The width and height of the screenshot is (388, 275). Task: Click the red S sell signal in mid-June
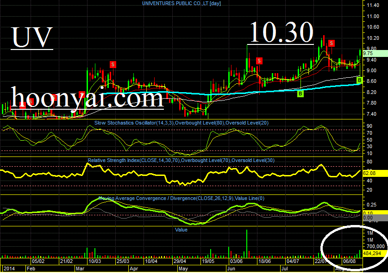coord(259,61)
